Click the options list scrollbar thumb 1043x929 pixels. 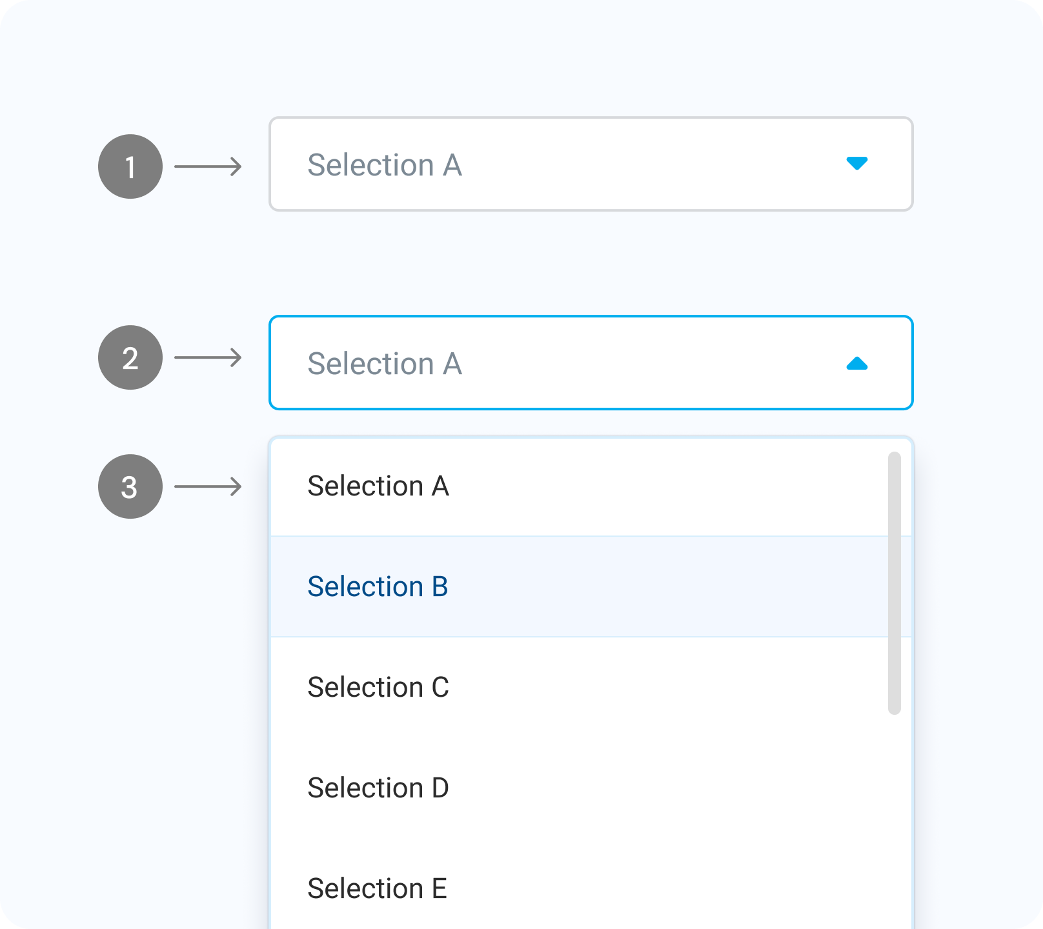(x=894, y=583)
